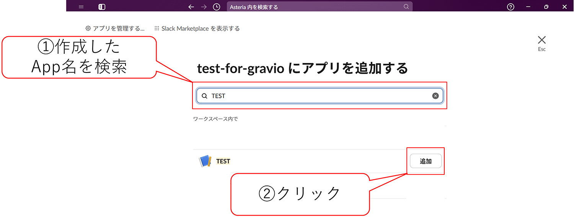Select the TEST app name
Viewport: 574px width, 221px height.
[x=223, y=161]
